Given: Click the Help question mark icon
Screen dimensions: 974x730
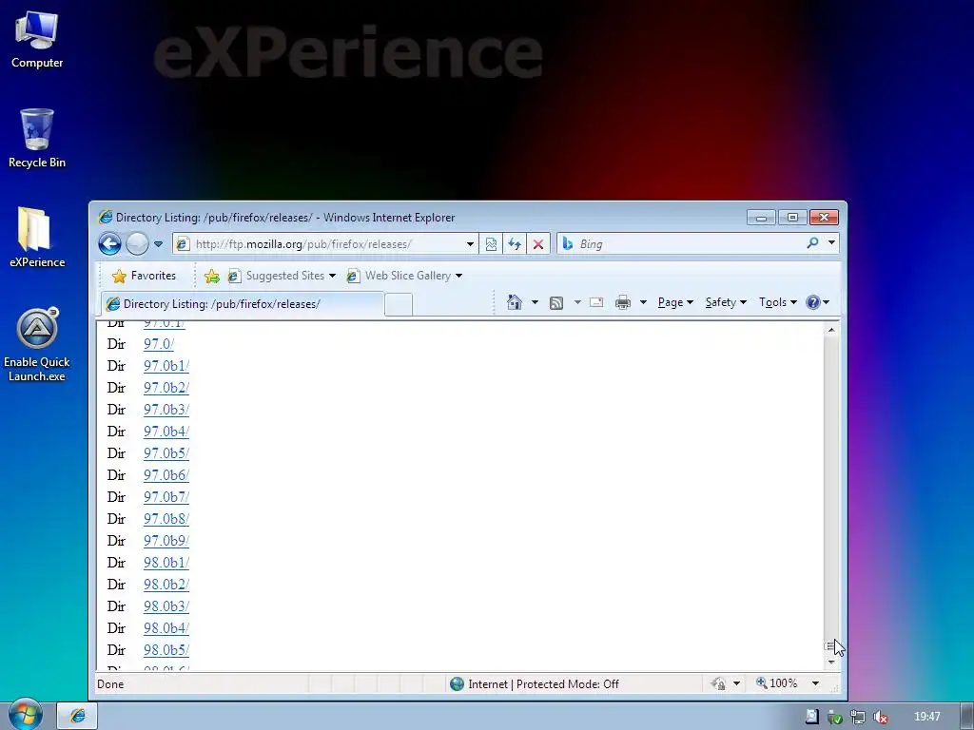Looking at the screenshot, I should (812, 302).
